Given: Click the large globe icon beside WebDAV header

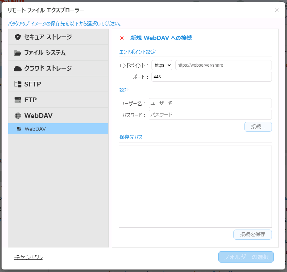Looking at the screenshot, I should tap(18, 116).
